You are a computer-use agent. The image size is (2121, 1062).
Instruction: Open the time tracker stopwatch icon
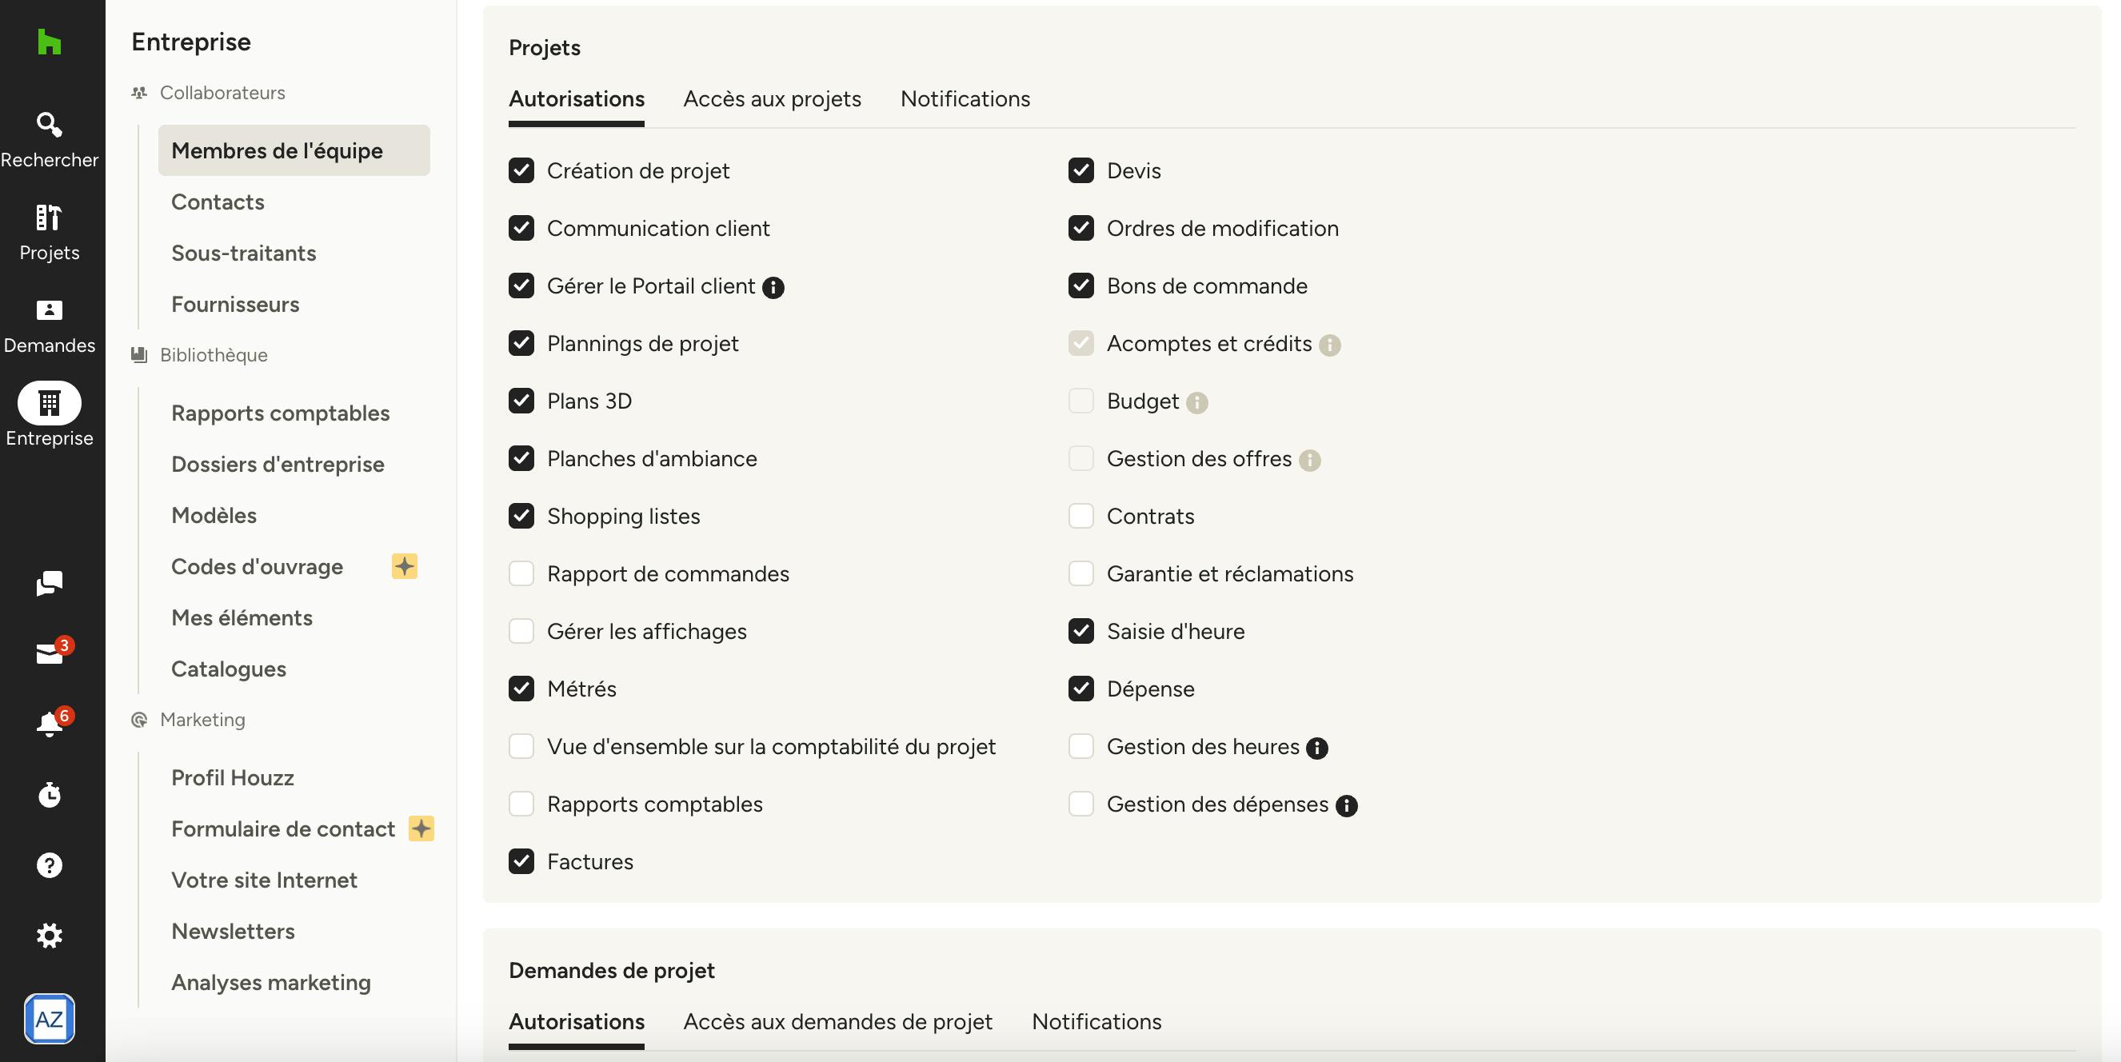pyautogui.click(x=50, y=794)
